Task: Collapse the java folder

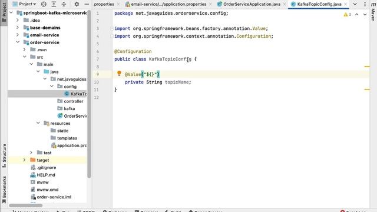Action: (38, 72)
